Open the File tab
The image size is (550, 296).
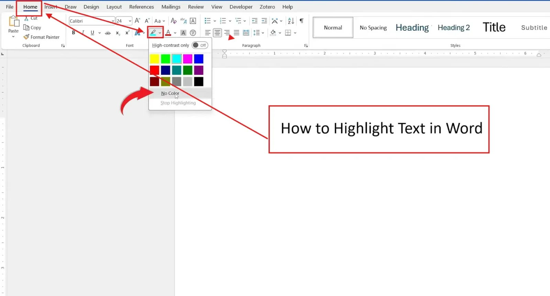[x=10, y=7]
